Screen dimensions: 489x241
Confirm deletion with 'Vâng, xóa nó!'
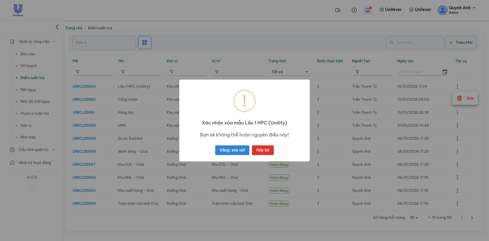(x=232, y=150)
